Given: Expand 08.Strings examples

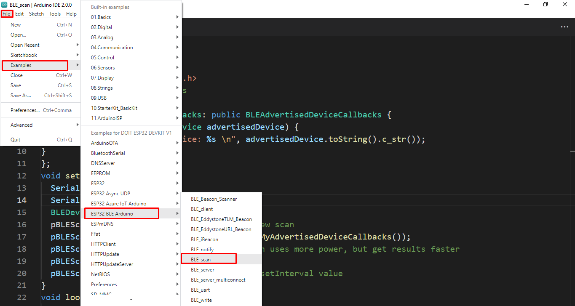Looking at the screenshot, I should tap(131, 88).
